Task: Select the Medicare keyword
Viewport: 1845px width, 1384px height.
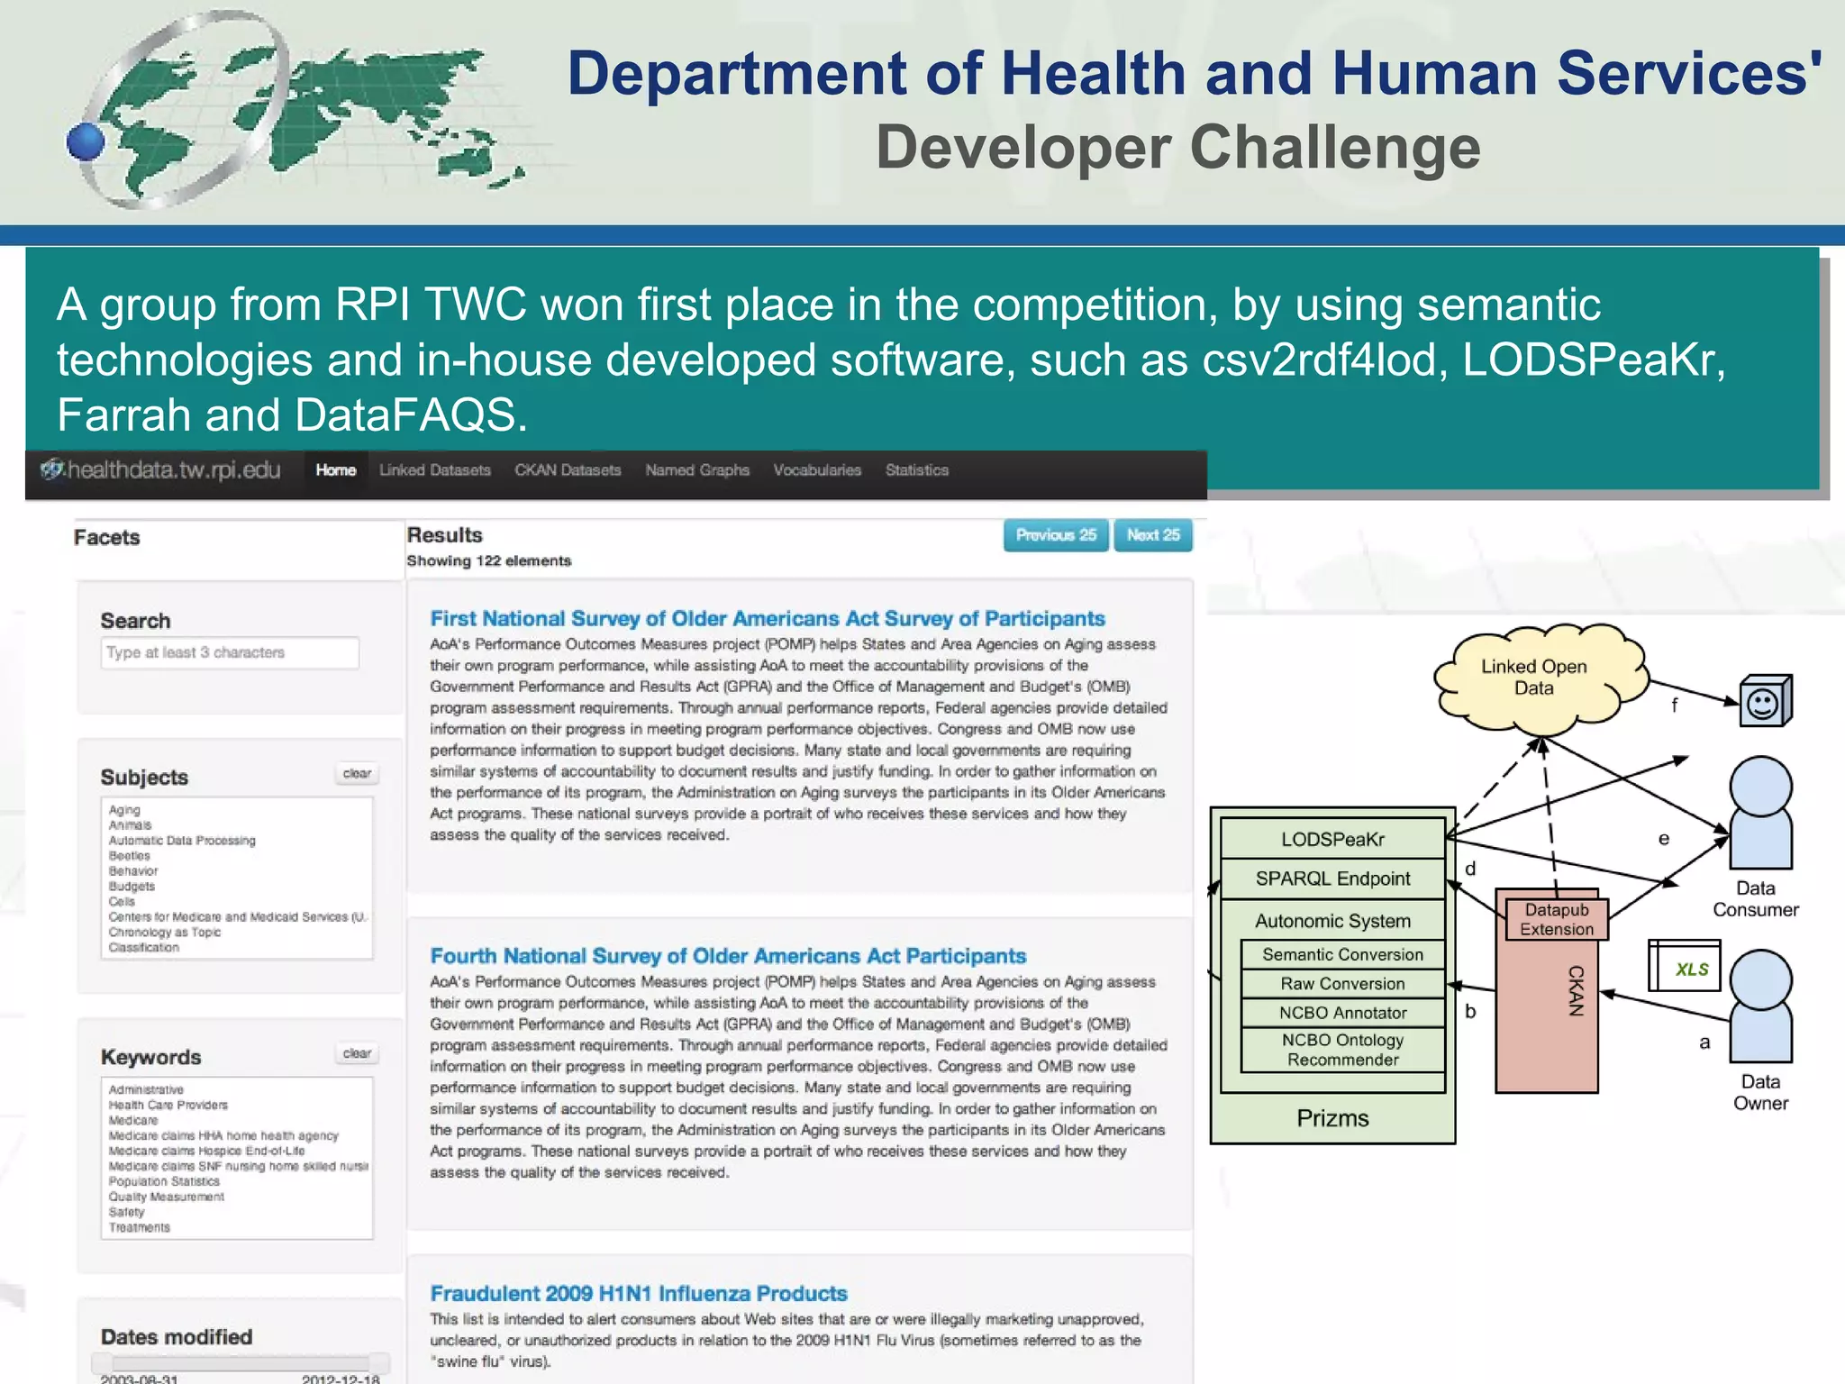Action: point(133,1121)
